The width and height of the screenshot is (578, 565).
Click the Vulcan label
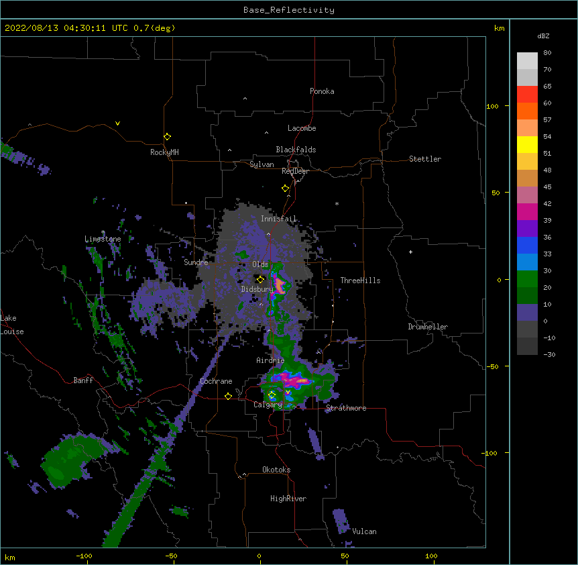click(364, 531)
